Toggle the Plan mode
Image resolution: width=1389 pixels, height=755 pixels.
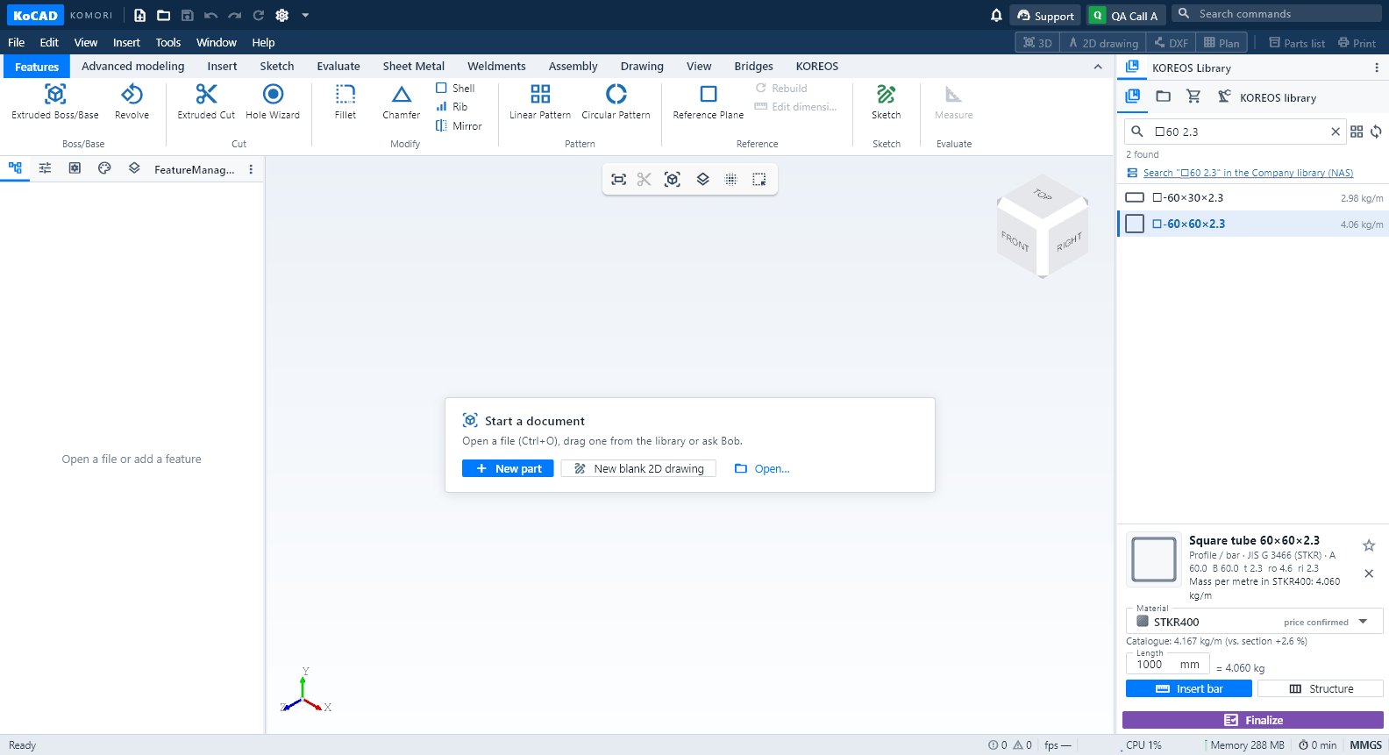point(1222,42)
